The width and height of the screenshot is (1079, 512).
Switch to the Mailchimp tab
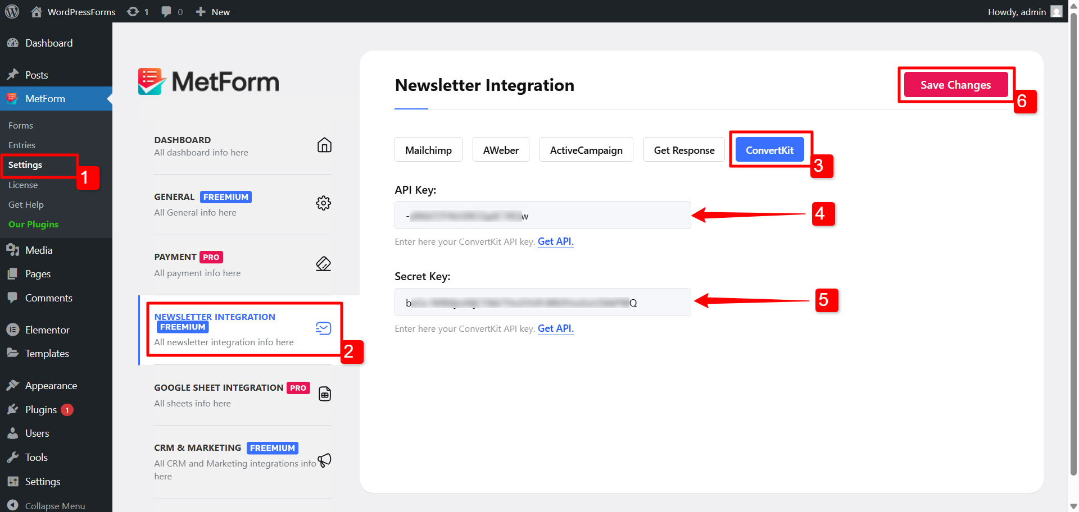point(428,150)
